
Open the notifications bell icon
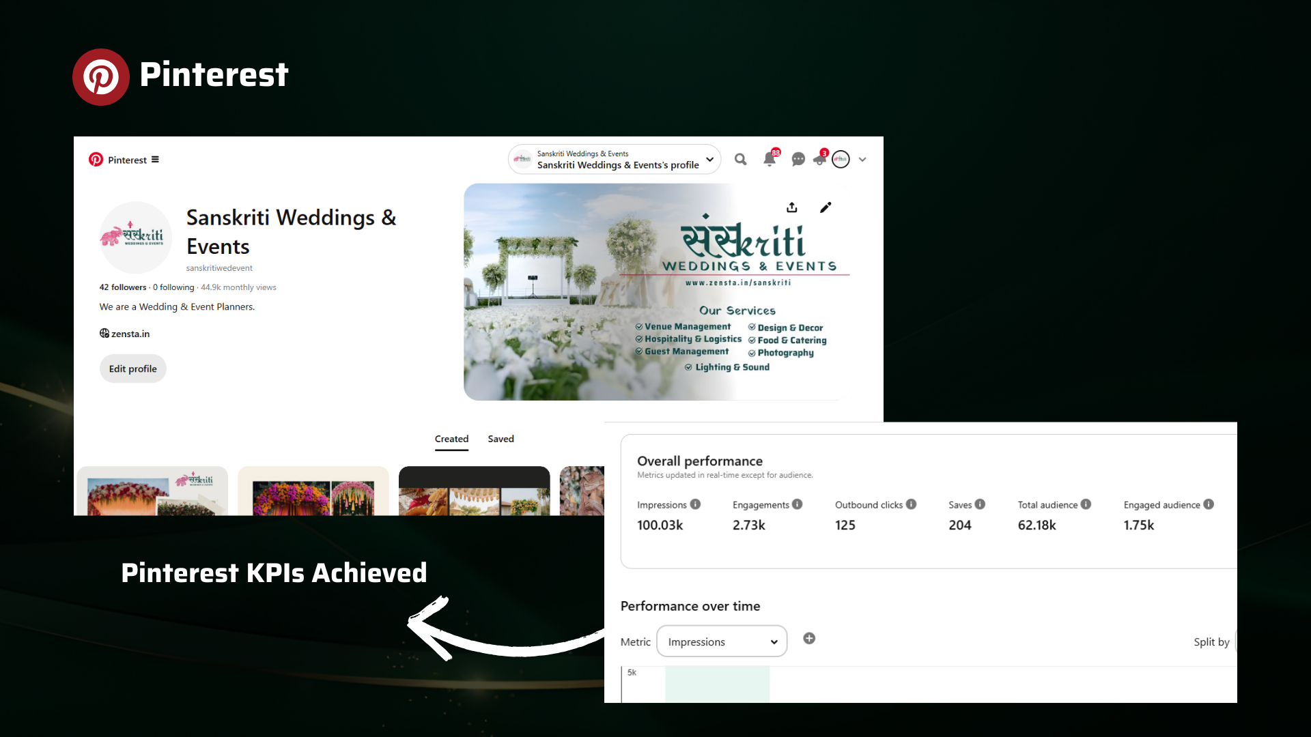tap(770, 159)
